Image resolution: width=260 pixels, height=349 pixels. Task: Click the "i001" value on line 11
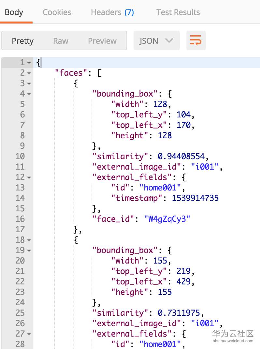(x=205, y=167)
